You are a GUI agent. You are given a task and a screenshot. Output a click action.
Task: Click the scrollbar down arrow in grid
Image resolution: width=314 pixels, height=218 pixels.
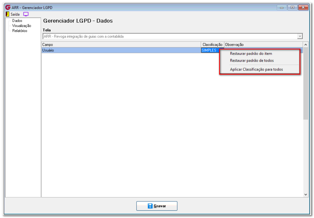pos(306,195)
